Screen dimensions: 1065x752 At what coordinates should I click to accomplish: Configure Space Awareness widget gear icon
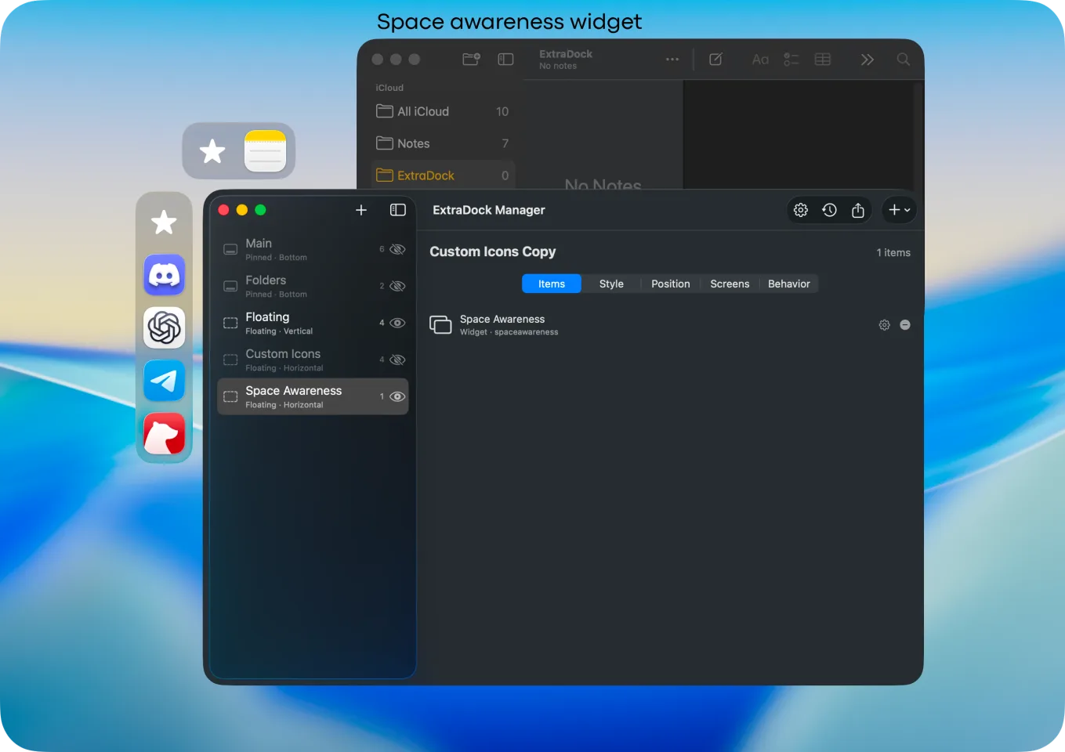(884, 325)
